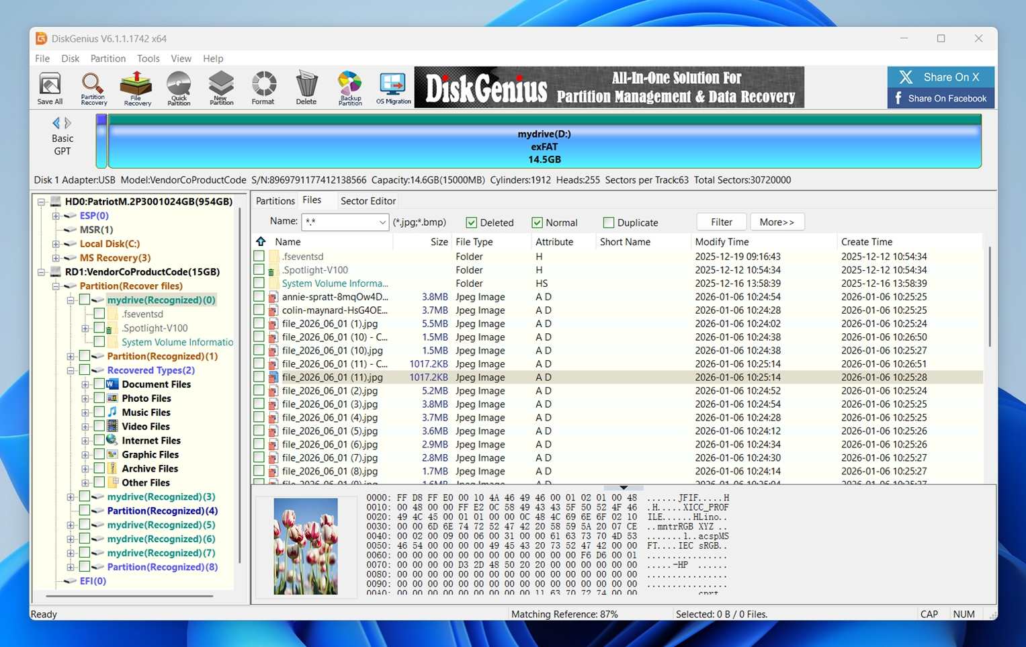1026x647 pixels.
Task: Click the tulip preview thumbnail
Action: pyautogui.click(x=306, y=546)
